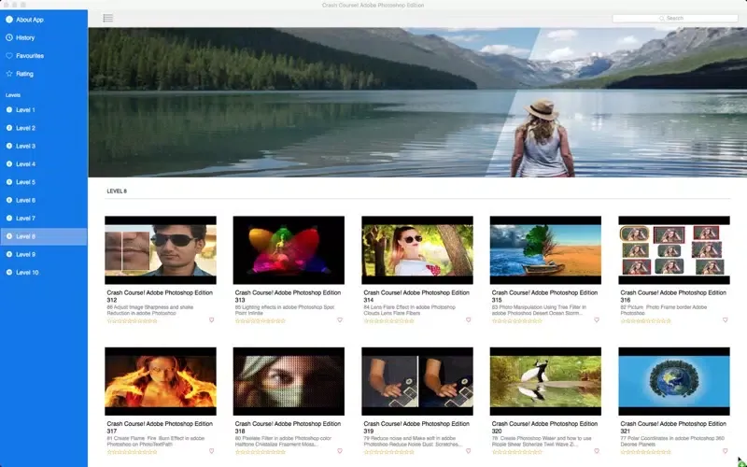Favourite lesson 318 with heart icon
Screen dimensions: 747x467
click(x=340, y=451)
